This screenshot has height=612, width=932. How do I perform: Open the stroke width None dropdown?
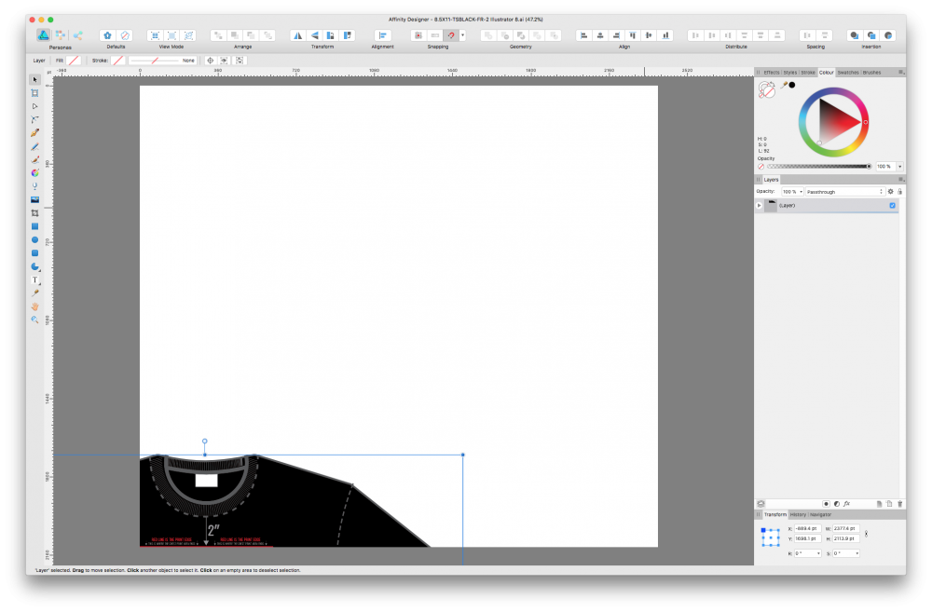[186, 61]
